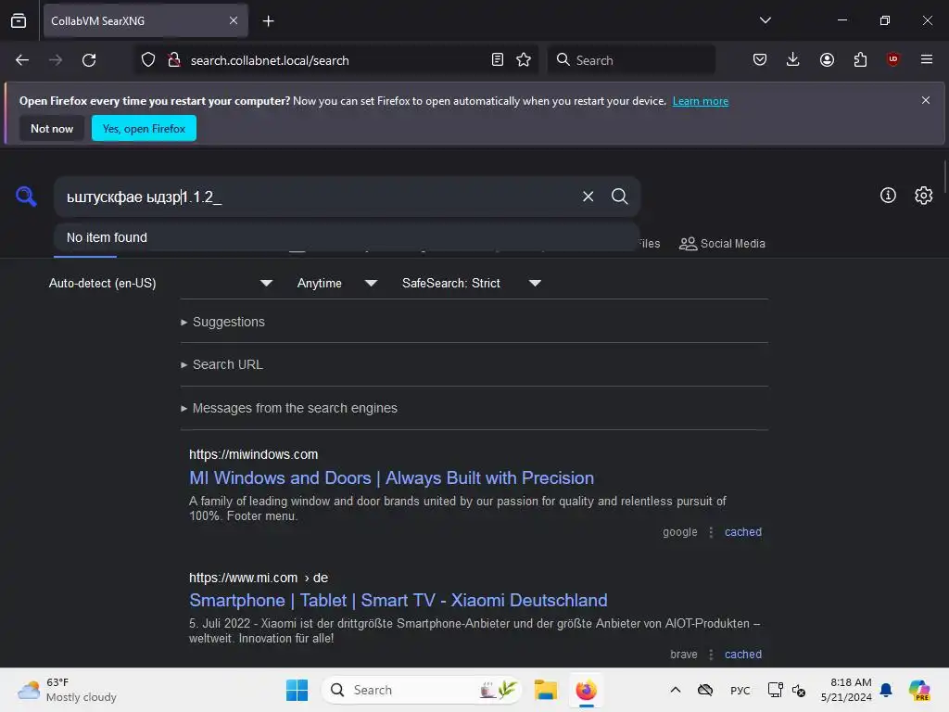The image size is (949, 712).
Task: Click the brave engine label
Action: (683, 655)
